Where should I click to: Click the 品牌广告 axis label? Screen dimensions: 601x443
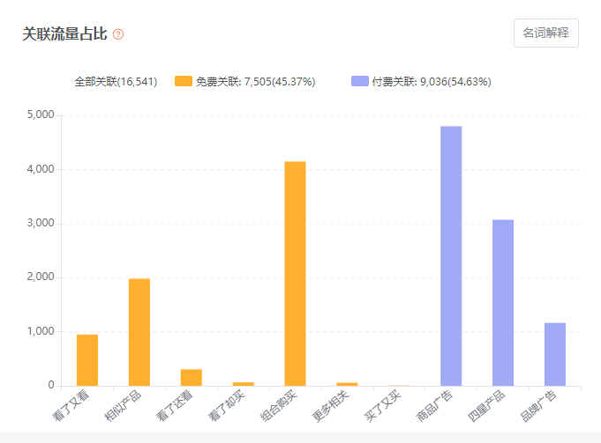(x=539, y=405)
